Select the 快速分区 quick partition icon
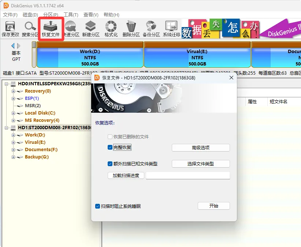 click(71, 29)
